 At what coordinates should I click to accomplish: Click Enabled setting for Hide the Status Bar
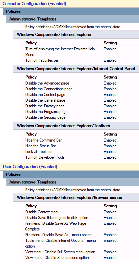pos(110,146)
